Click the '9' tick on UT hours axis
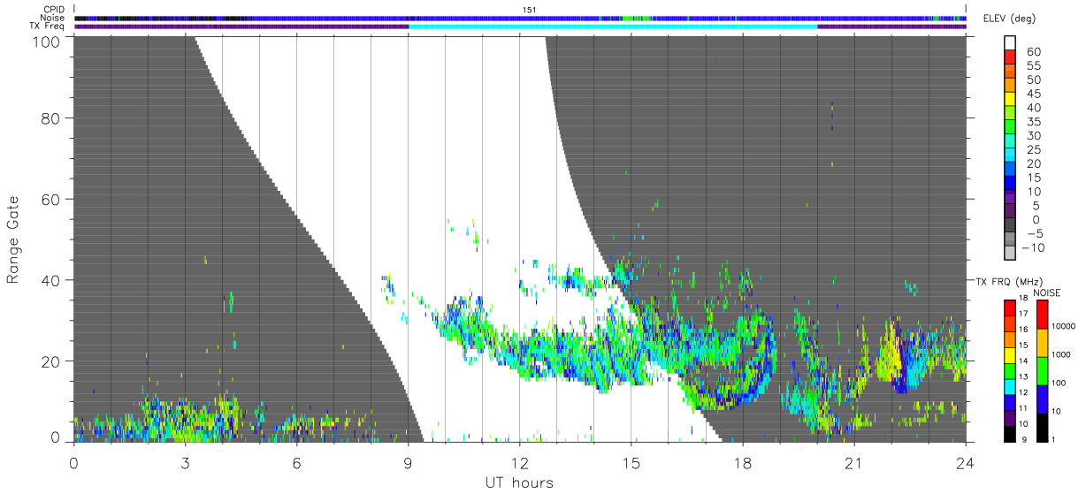This screenshot has width=1086, height=501. point(408,464)
